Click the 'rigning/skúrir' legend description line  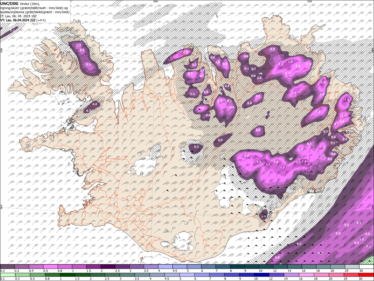pyautogui.click(x=34, y=8)
